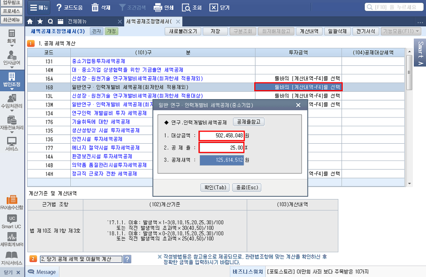This screenshot has width=426, height=277.
Task: Switch to 전체메뉴 tab
Action: pos(77,22)
